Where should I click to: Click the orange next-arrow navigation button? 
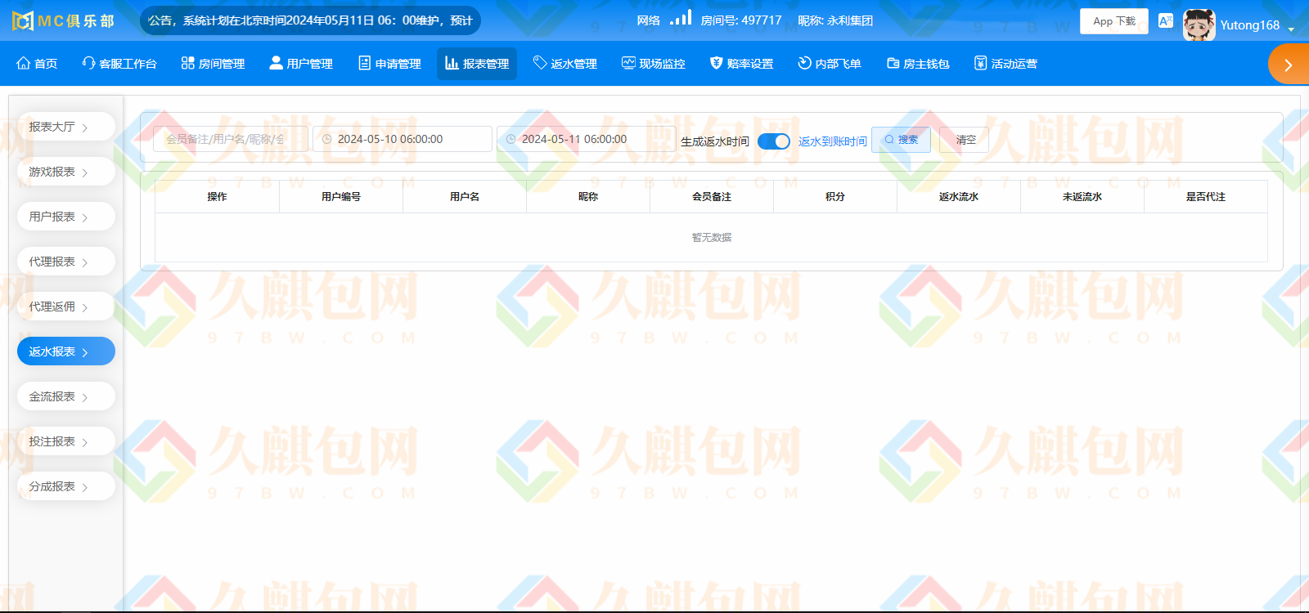click(x=1289, y=65)
